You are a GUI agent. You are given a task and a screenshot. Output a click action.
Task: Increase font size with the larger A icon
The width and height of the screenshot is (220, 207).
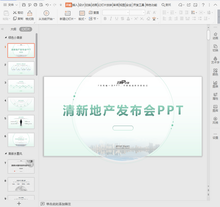point(148,13)
